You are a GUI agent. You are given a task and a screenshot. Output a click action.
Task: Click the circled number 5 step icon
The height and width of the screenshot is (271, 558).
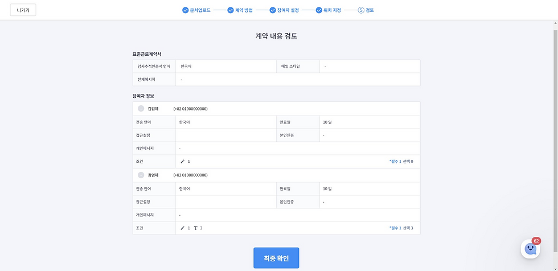tap(361, 10)
